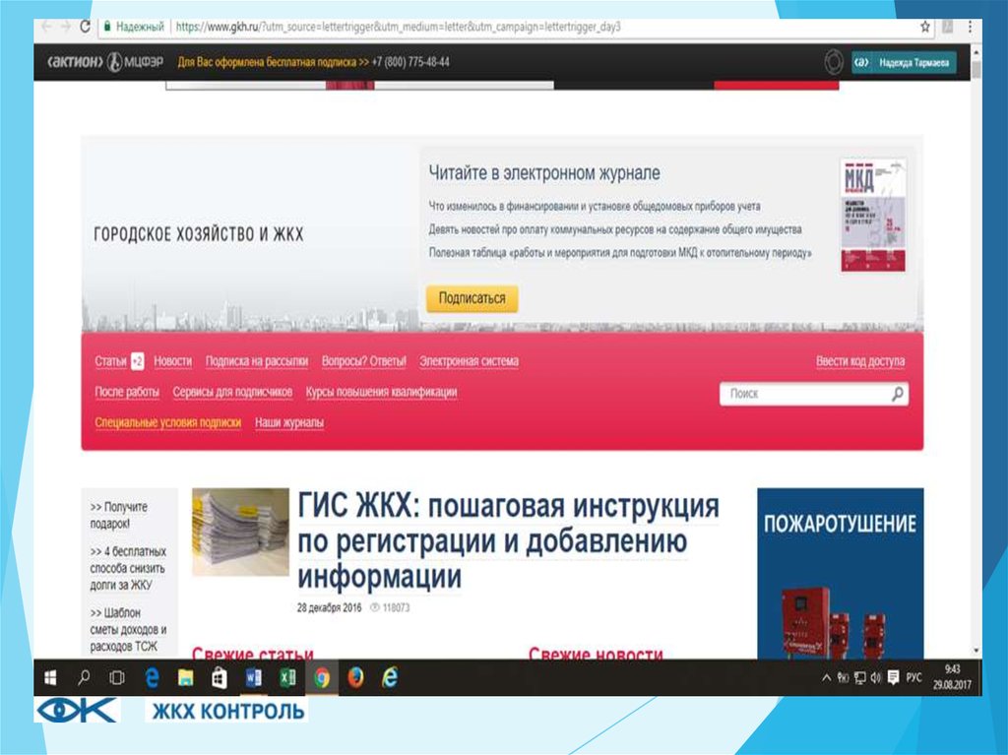Open the Статьи menu item
Image resolution: width=1008 pixels, height=755 pixels.
[110, 361]
